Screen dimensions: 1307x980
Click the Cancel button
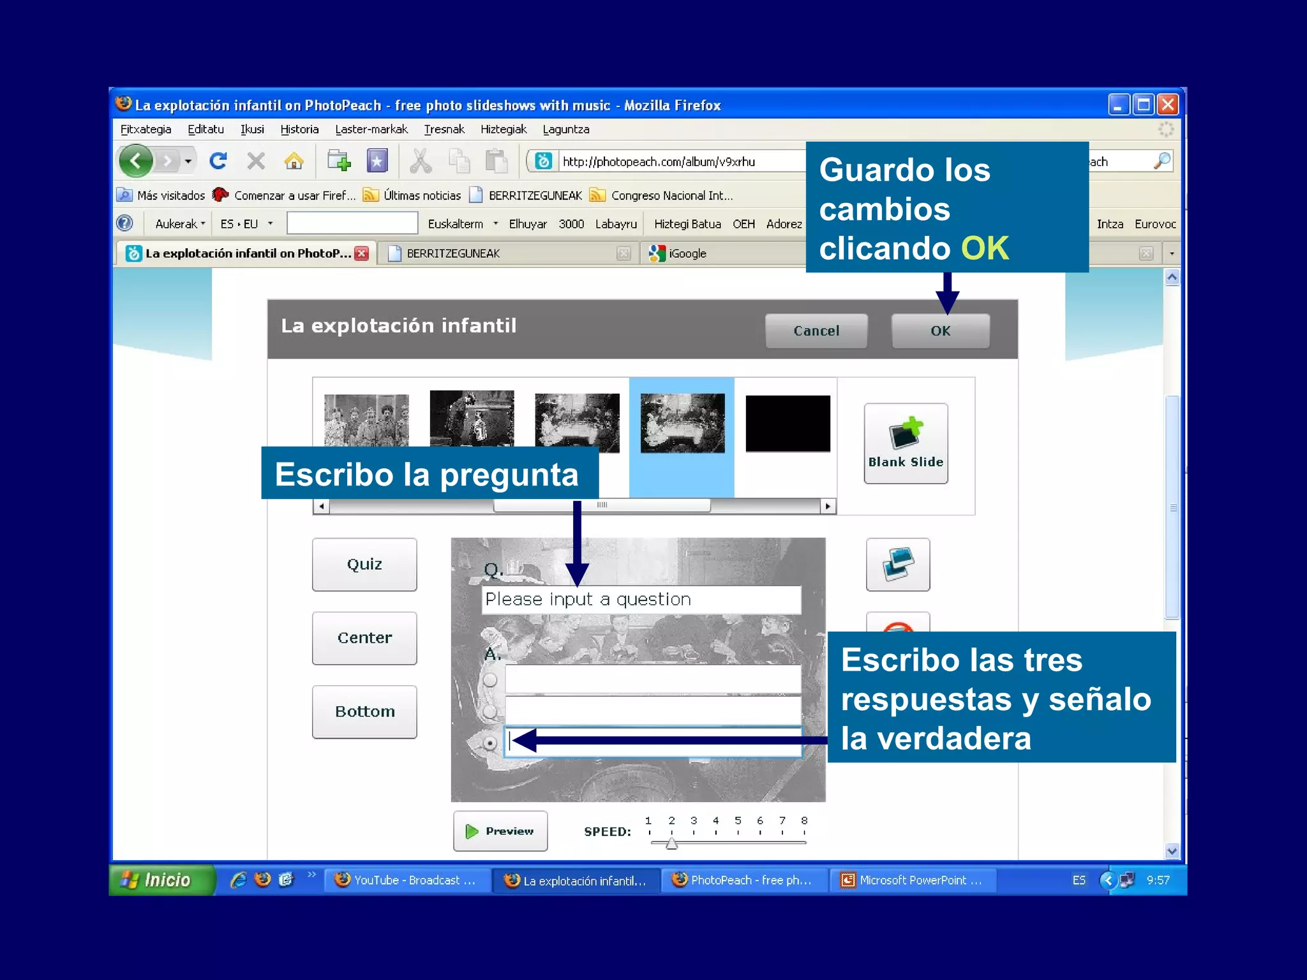point(816,330)
